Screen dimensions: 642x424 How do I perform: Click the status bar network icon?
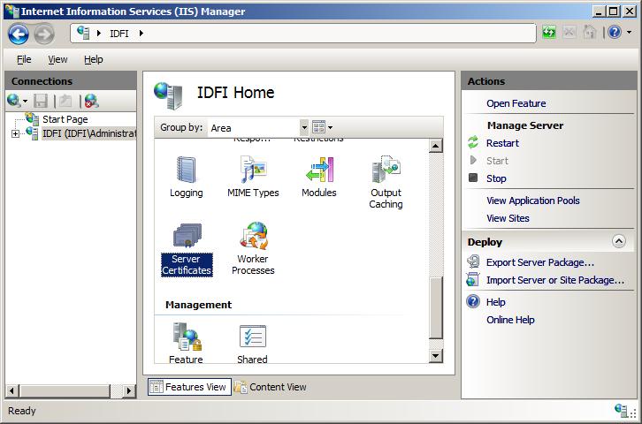(x=622, y=410)
